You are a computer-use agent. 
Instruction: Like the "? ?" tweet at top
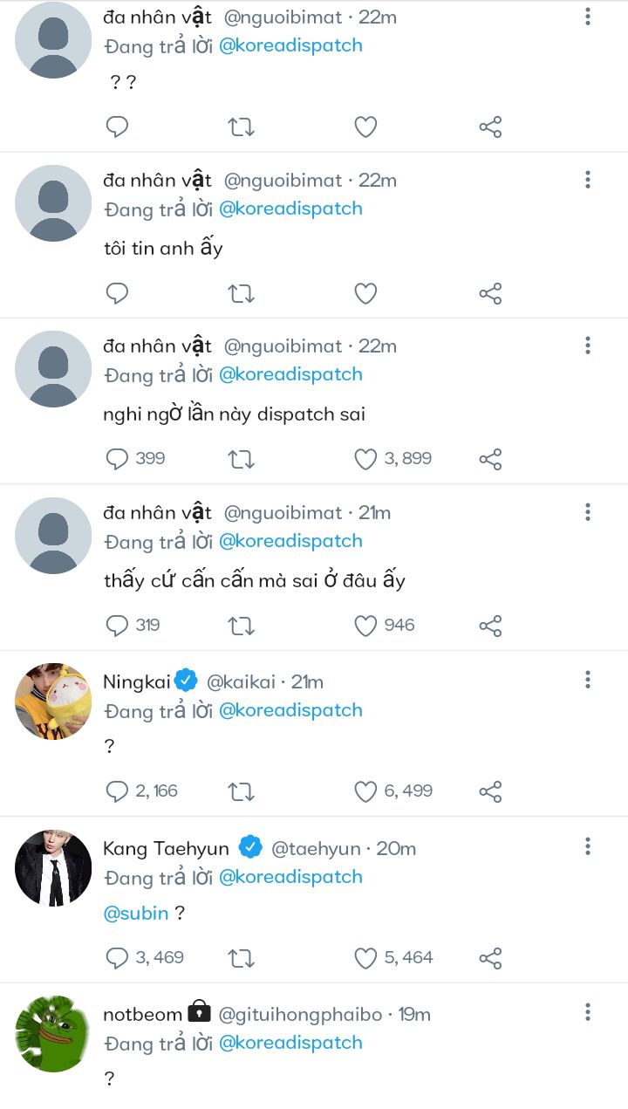click(x=365, y=127)
